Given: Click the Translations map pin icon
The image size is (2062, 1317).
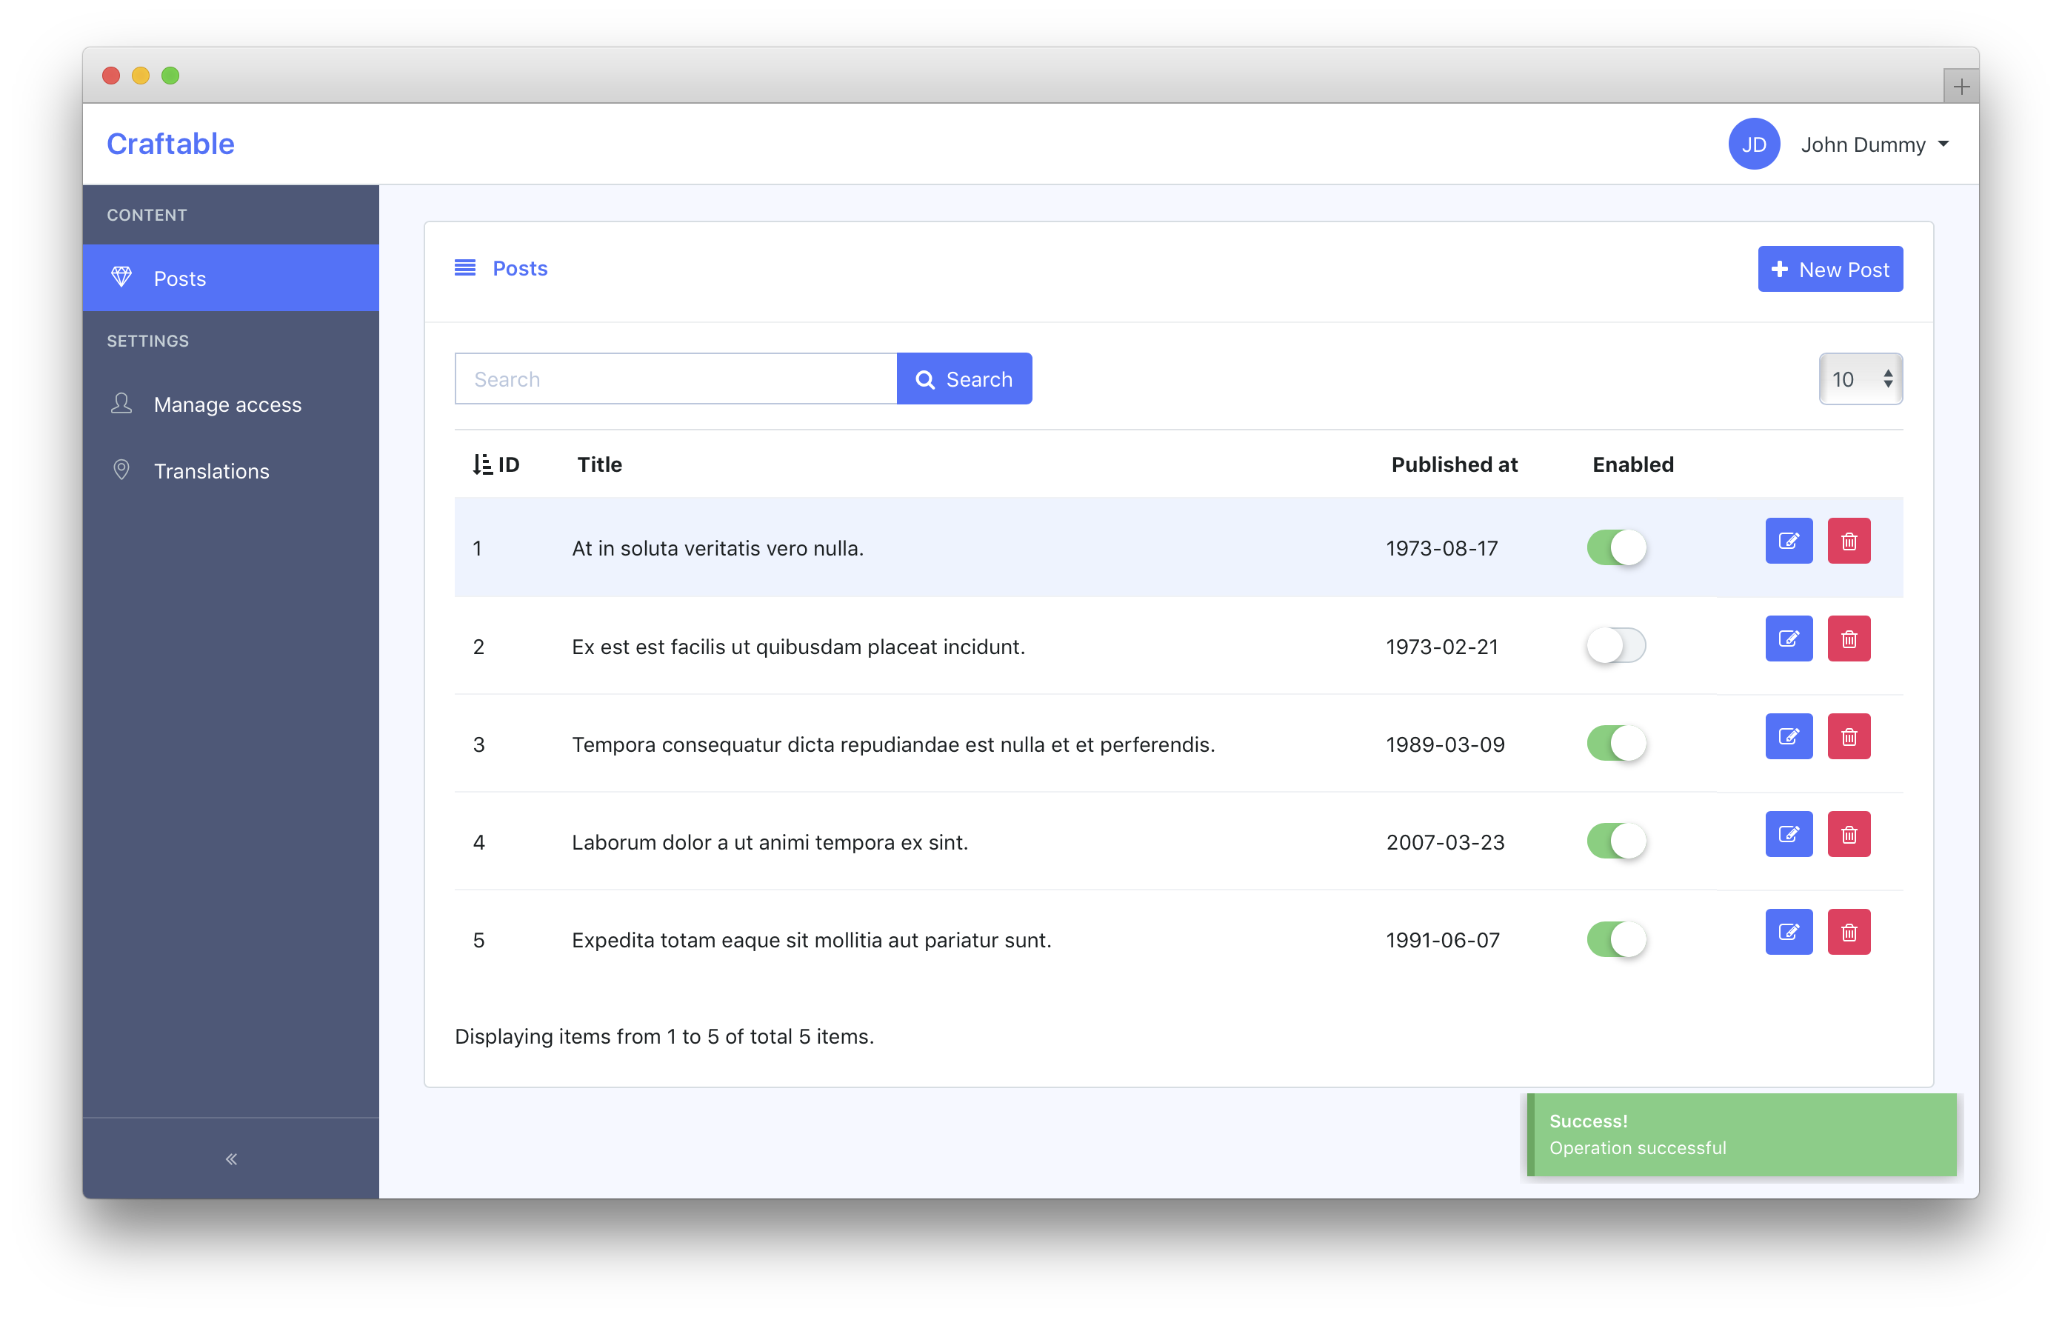Looking at the screenshot, I should tap(121, 470).
